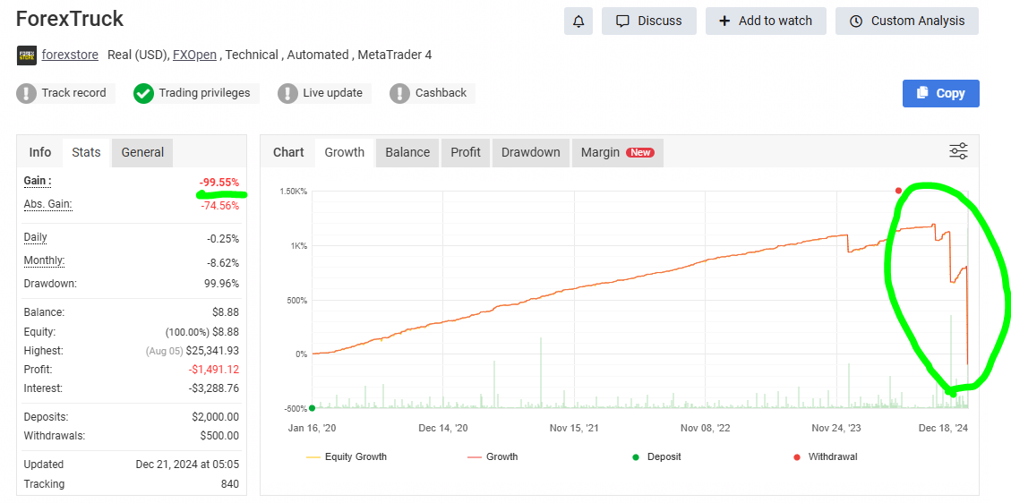Click the -99.55% gain value
The height and width of the screenshot is (503, 1011).
coord(218,183)
